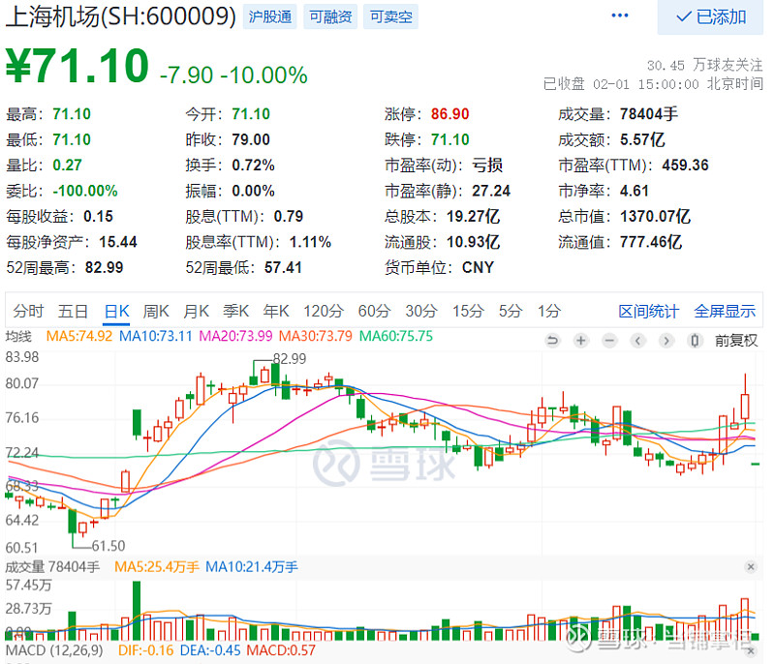775x664 pixels.
Task: Move chart right with right arrow icon
Action: point(666,340)
